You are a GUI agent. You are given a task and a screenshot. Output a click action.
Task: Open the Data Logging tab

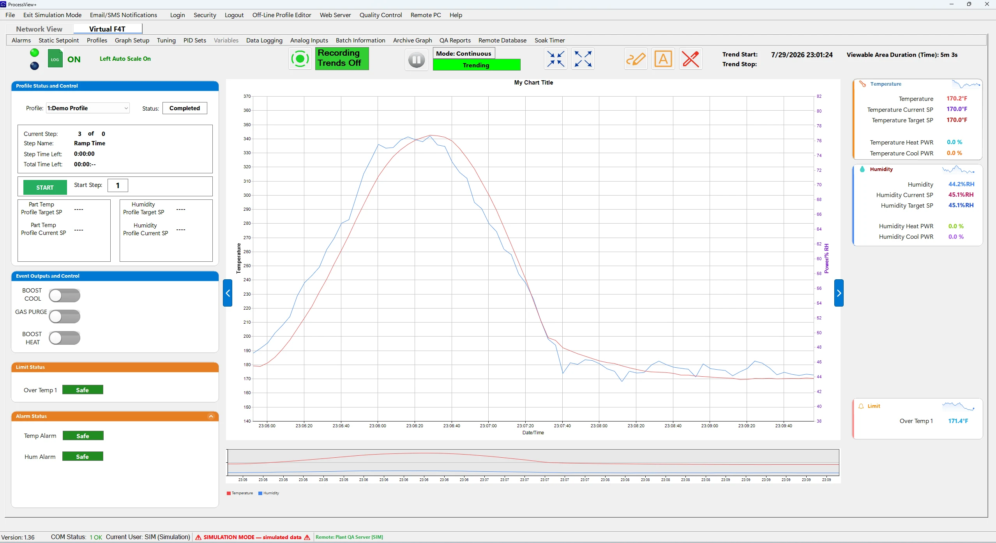[x=264, y=40]
